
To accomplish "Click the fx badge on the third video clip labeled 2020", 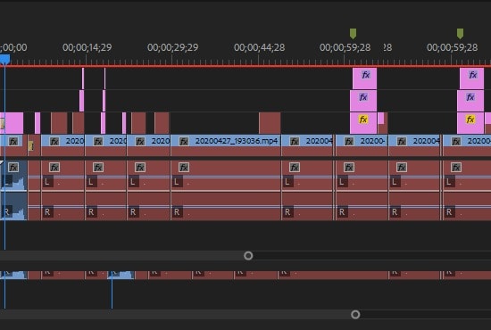I will (x=140, y=142).
